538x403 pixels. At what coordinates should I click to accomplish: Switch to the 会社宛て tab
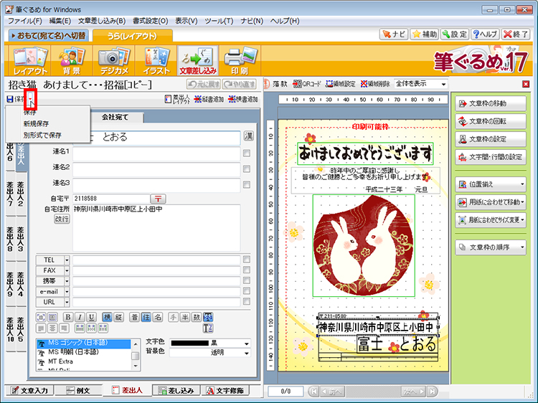115,117
